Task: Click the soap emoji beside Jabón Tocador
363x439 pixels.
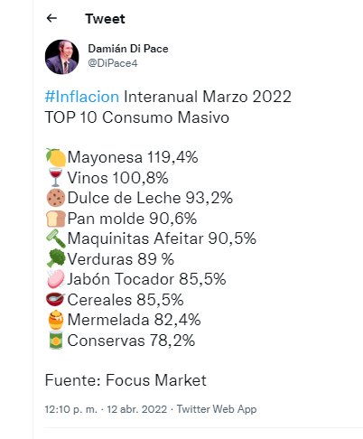Action: coord(56,278)
